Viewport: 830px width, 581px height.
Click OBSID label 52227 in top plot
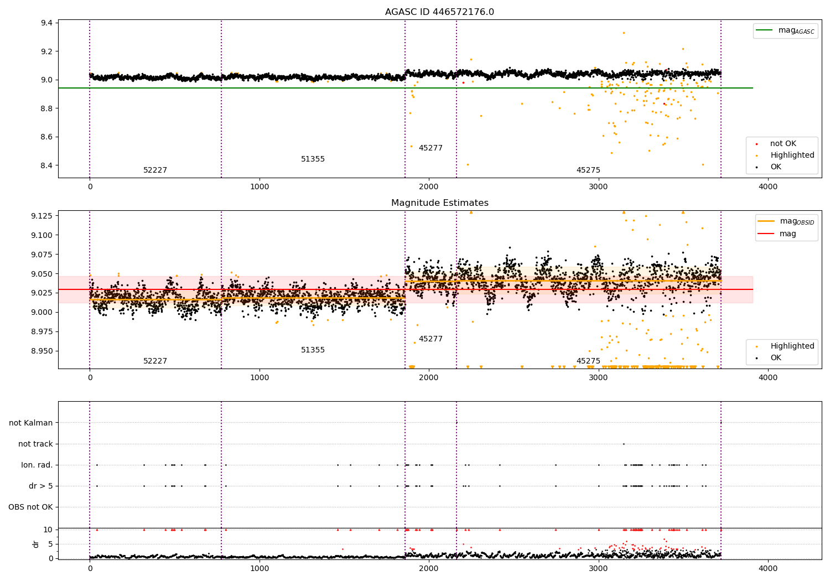click(x=155, y=170)
